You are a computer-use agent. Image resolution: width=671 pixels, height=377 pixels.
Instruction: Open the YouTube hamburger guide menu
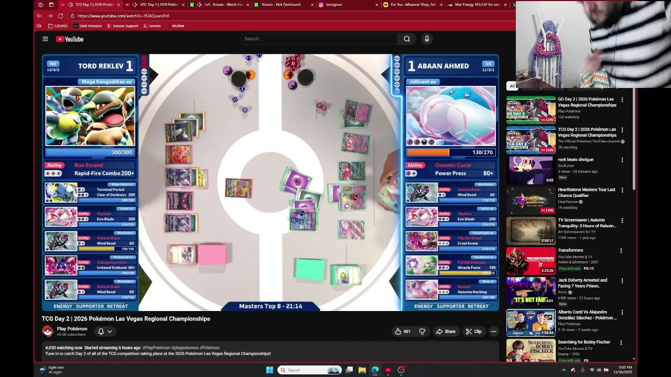click(45, 39)
